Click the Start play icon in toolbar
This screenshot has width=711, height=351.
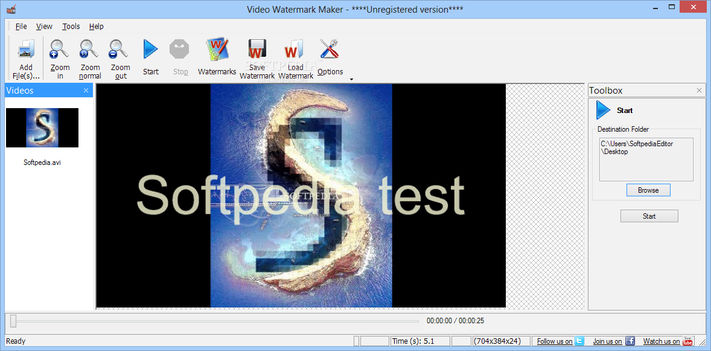coord(150,49)
